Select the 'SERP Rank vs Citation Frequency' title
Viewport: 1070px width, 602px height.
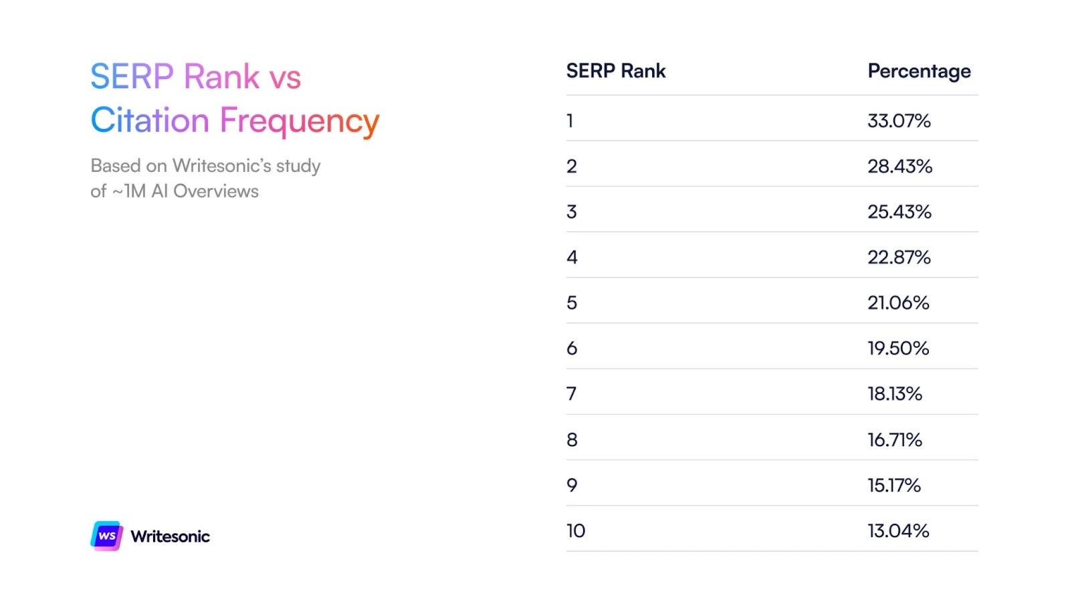tap(234, 98)
